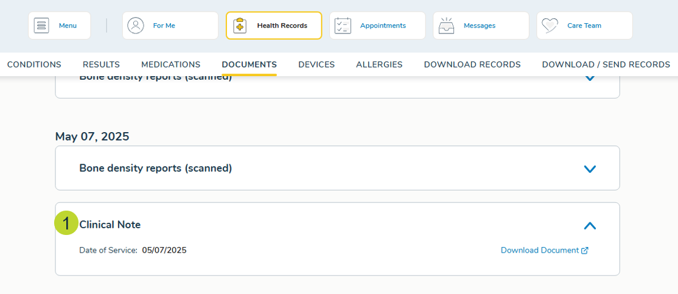Open the Messages inbox icon
The width and height of the screenshot is (678, 294).
pyautogui.click(x=447, y=26)
